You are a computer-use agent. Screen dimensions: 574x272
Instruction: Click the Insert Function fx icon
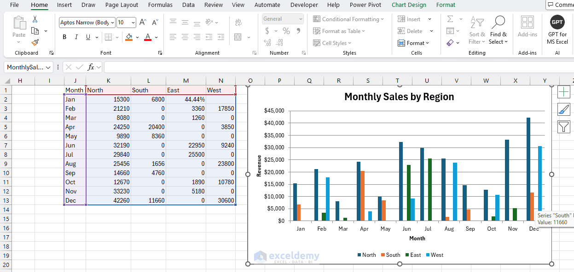91,67
